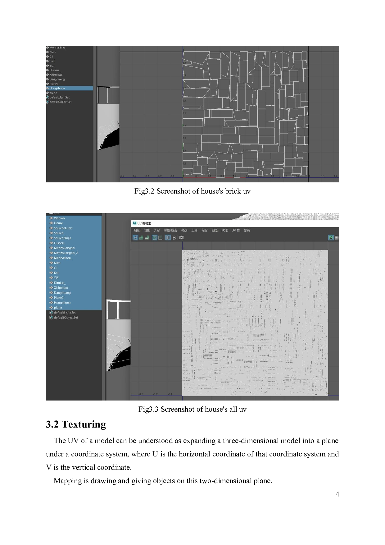Click the UV 编辑器 window title bar
Image resolution: width=385 pixels, height=545 pixels.
[x=217, y=223]
